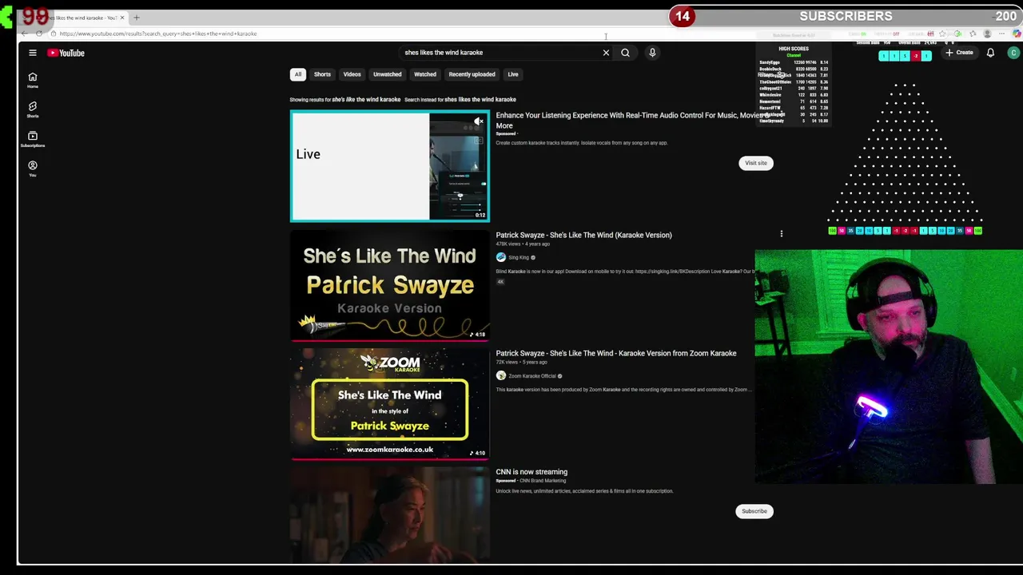Viewport: 1023px width, 575px height.
Task: Open the Version from Zoom Karaoke title
Action: [x=616, y=353]
